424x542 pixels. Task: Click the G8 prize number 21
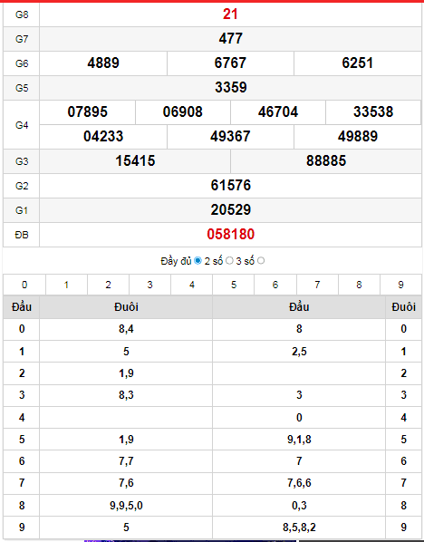click(230, 15)
